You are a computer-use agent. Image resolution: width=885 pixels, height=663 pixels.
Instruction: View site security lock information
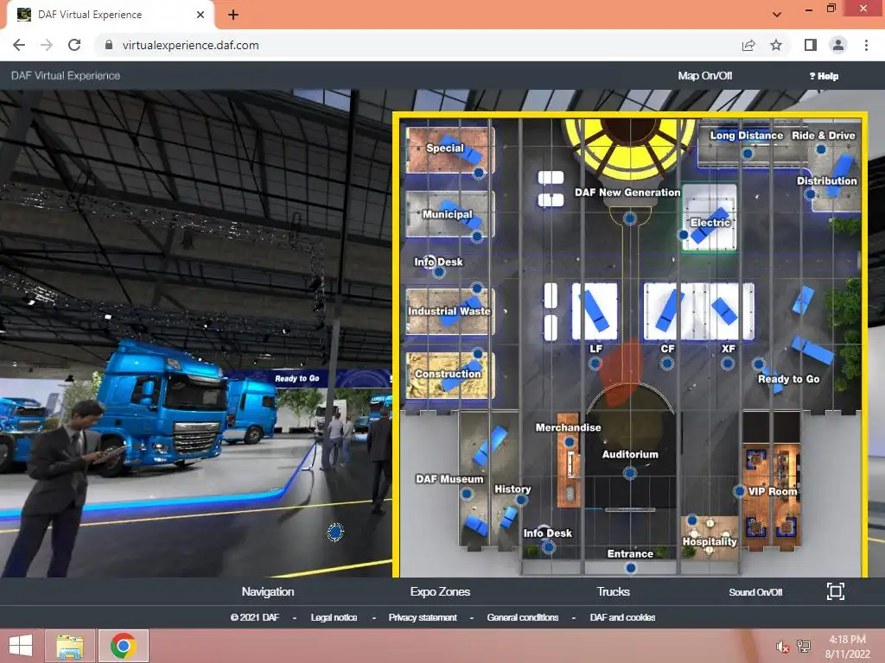pos(109,45)
